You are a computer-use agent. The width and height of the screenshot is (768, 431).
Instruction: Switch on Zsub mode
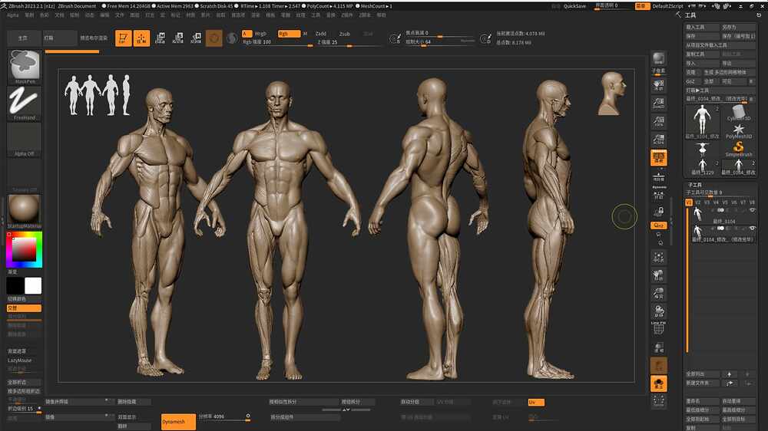tap(344, 34)
